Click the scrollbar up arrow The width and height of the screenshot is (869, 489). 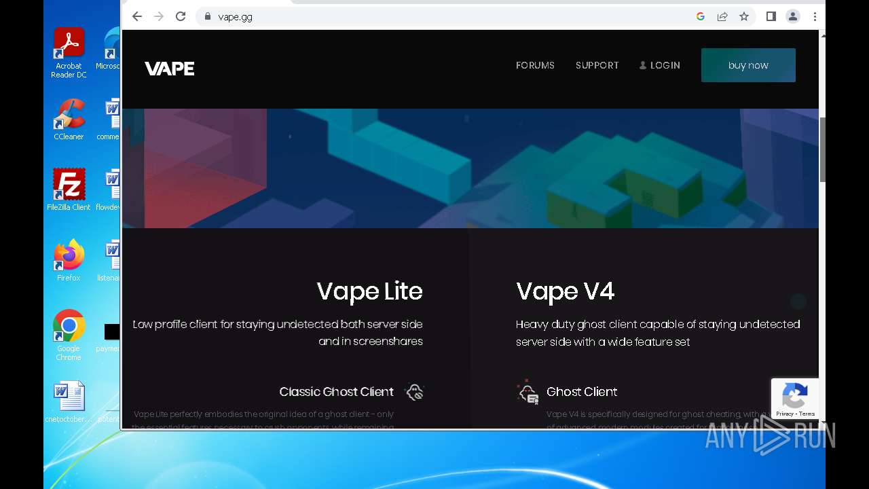pos(822,35)
